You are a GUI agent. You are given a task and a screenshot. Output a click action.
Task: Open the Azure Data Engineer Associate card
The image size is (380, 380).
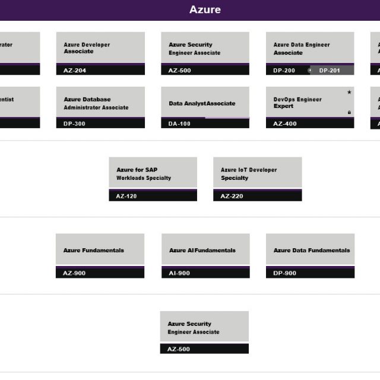310,48
